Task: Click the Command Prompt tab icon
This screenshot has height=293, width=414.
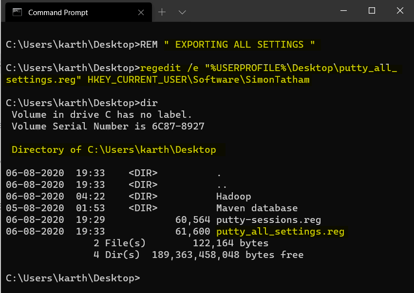Action: 17,12
